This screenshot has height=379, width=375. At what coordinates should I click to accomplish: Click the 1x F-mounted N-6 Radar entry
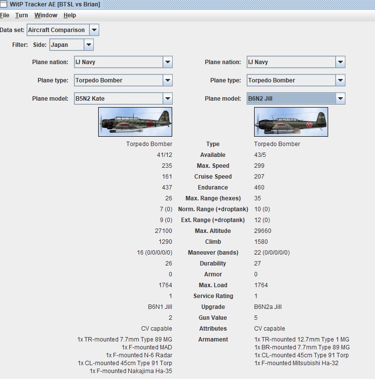tap(139, 355)
